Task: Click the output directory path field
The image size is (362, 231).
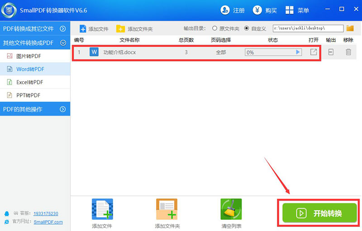Action: coord(308,28)
